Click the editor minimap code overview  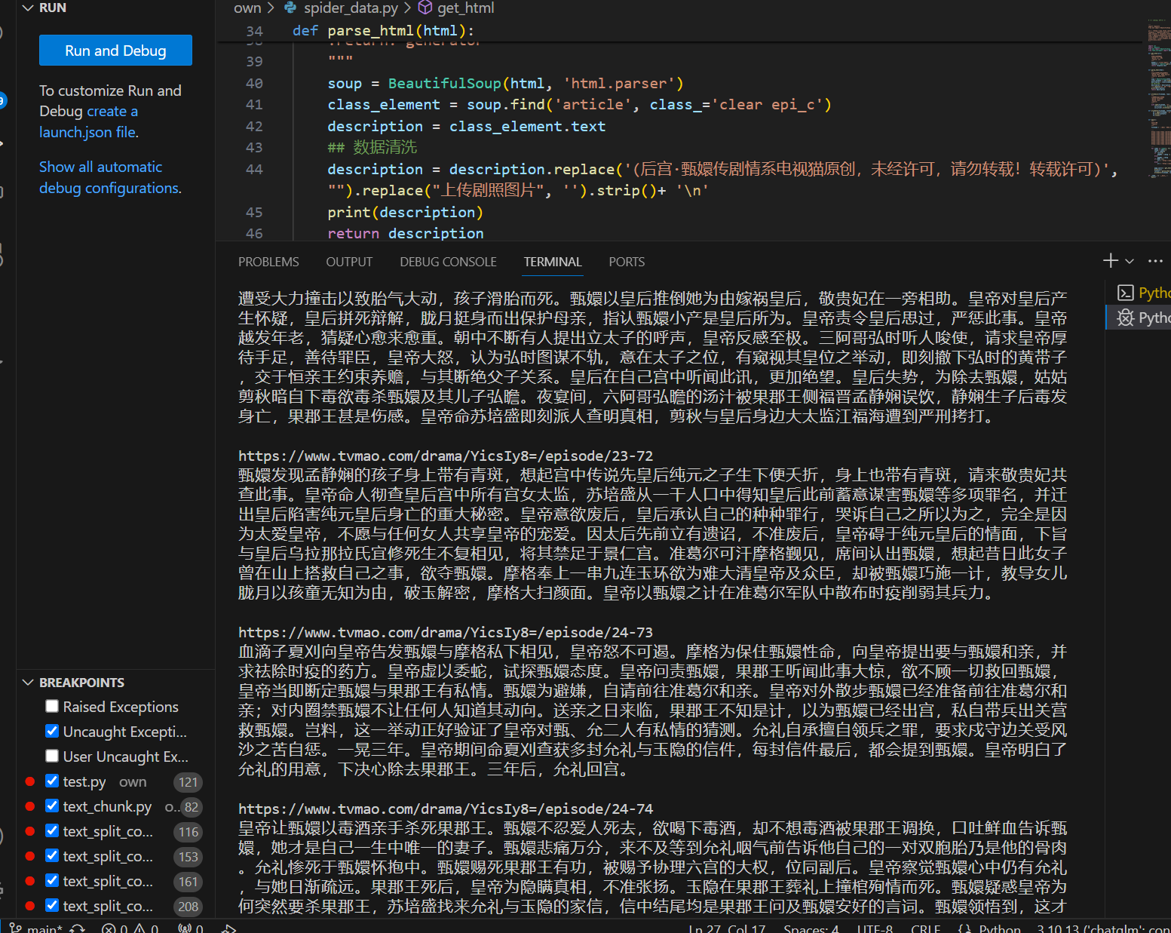[1158, 98]
